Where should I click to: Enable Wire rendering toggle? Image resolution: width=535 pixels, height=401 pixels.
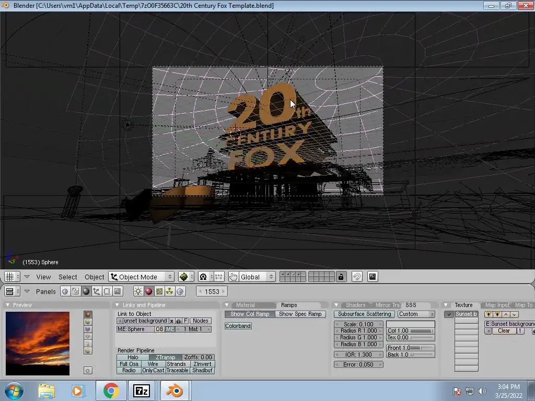click(153, 364)
